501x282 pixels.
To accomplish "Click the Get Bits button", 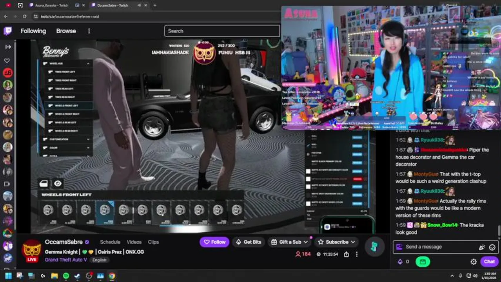I will pyautogui.click(x=249, y=242).
